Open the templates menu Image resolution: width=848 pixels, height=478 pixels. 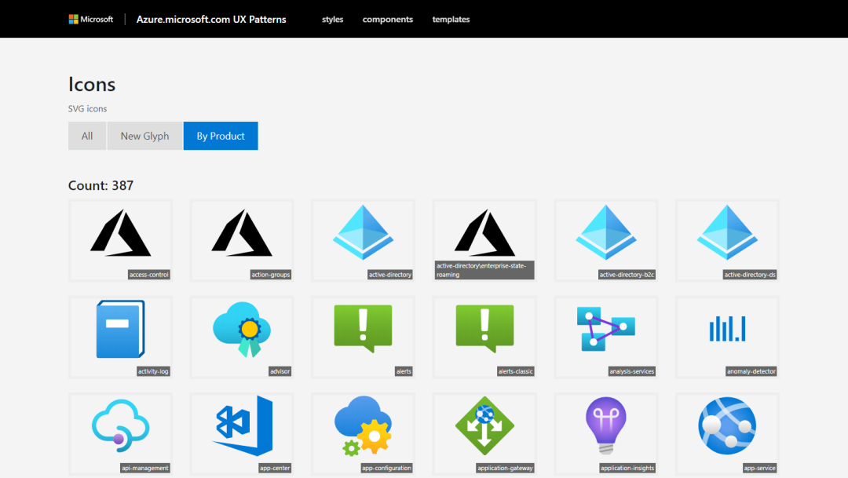(451, 20)
